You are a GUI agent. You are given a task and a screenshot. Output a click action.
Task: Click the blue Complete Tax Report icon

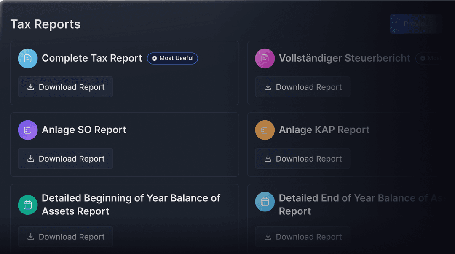28,58
